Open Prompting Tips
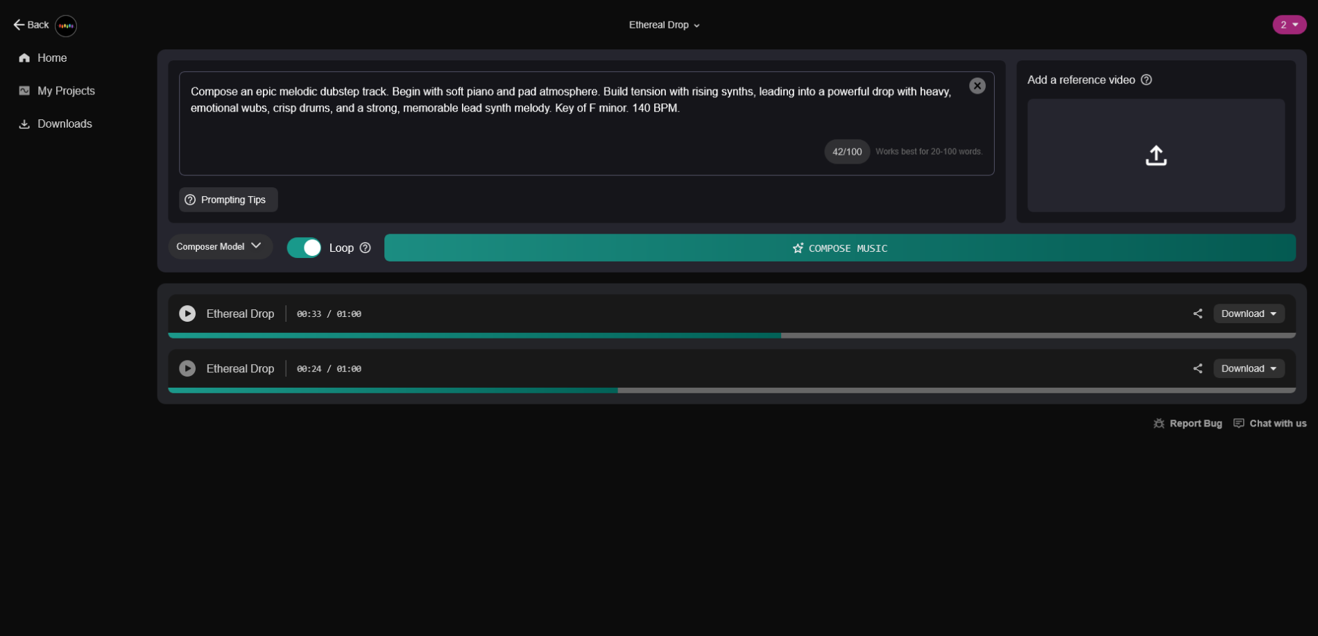This screenshot has width=1318, height=636. click(x=228, y=200)
